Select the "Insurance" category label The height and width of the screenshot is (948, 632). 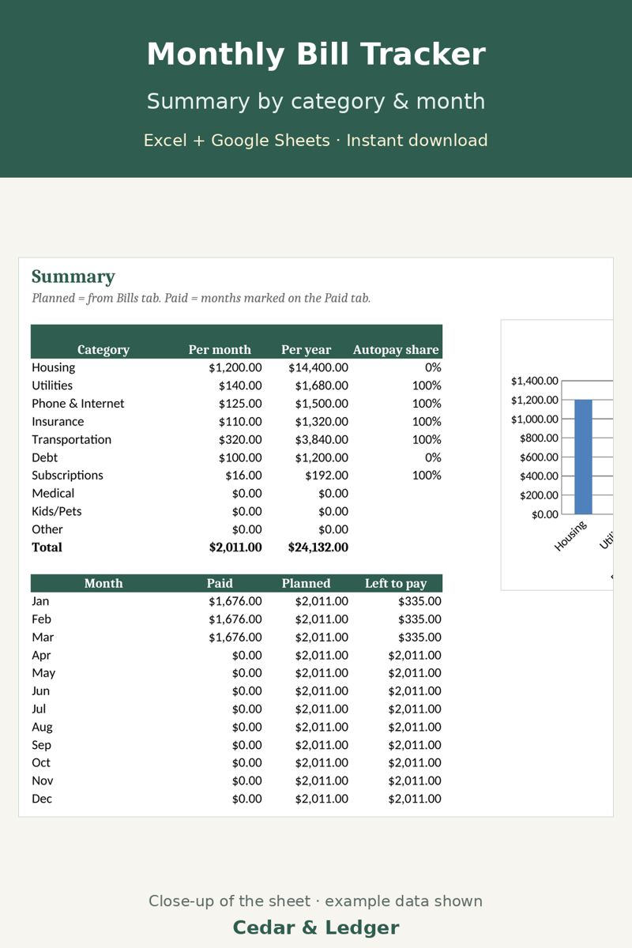tap(58, 422)
